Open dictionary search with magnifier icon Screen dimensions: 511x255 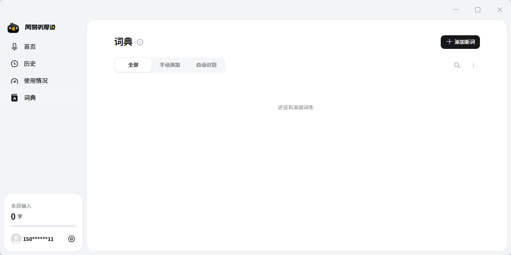tap(457, 65)
